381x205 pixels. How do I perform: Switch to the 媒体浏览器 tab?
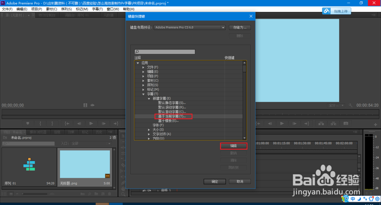38,132
